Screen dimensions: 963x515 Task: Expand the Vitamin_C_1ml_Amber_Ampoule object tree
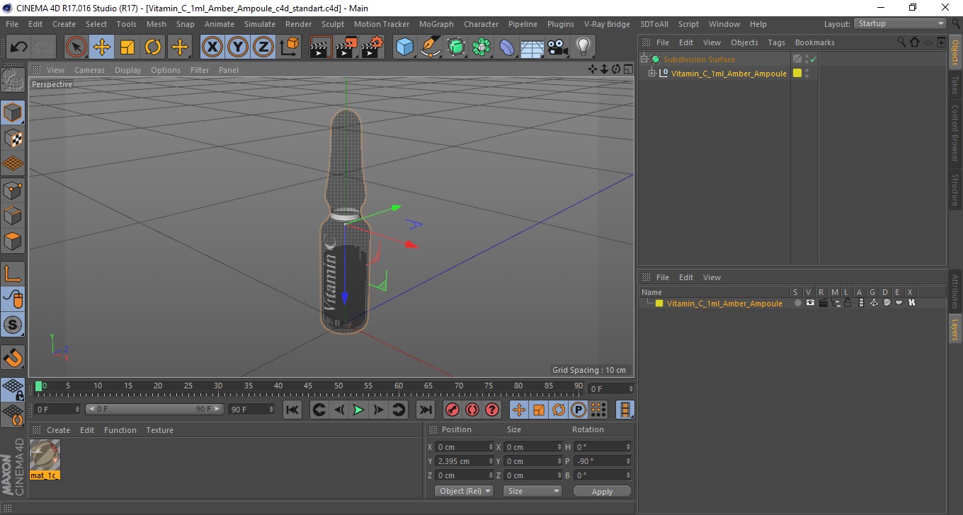pyautogui.click(x=652, y=74)
